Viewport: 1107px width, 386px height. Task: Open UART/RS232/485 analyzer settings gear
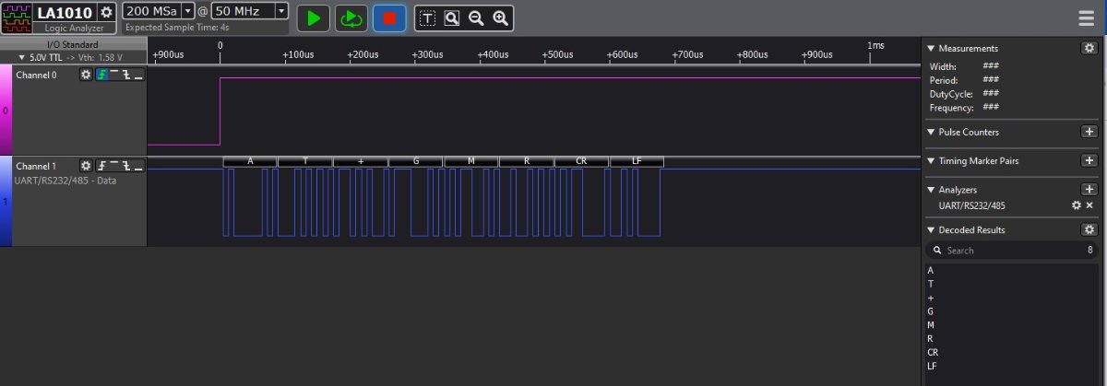1076,205
